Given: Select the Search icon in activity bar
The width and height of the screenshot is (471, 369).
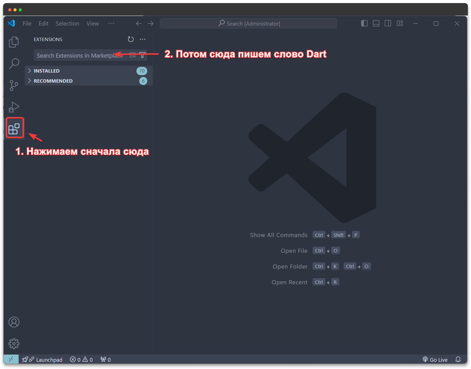Looking at the screenshot, I should [x=14, y=64].
